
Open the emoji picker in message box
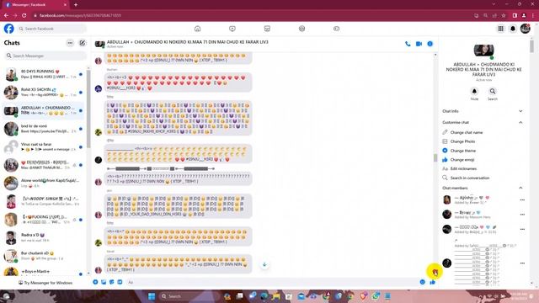423,282
